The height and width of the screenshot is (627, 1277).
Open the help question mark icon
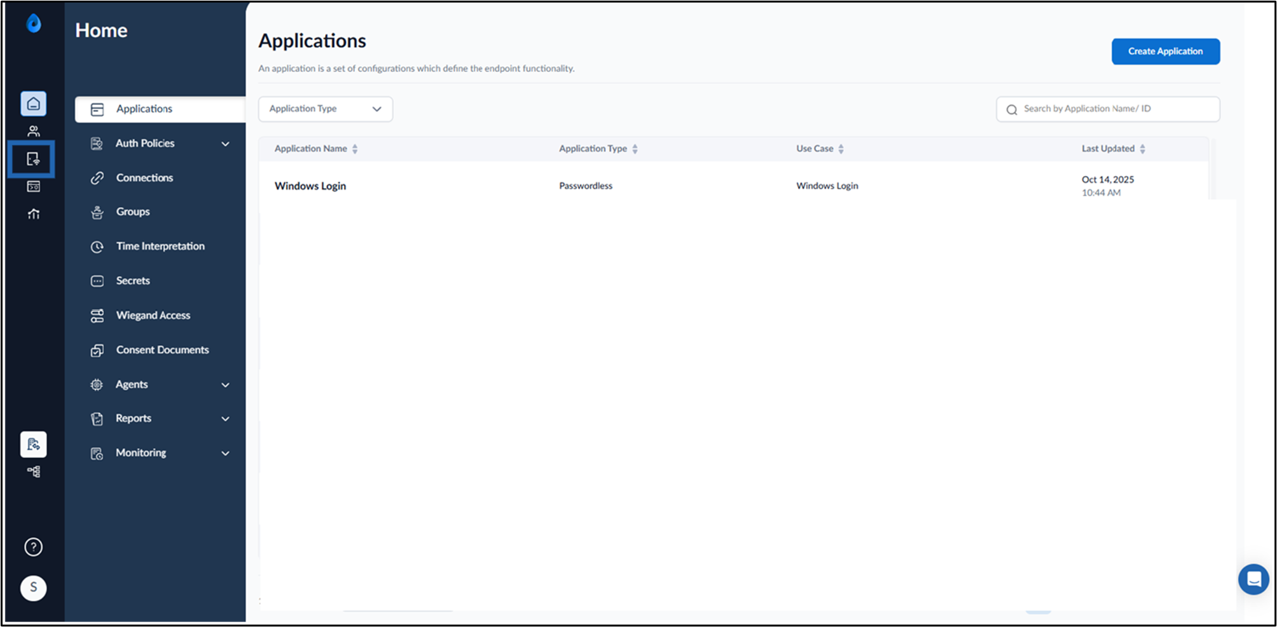coord(34,547)
